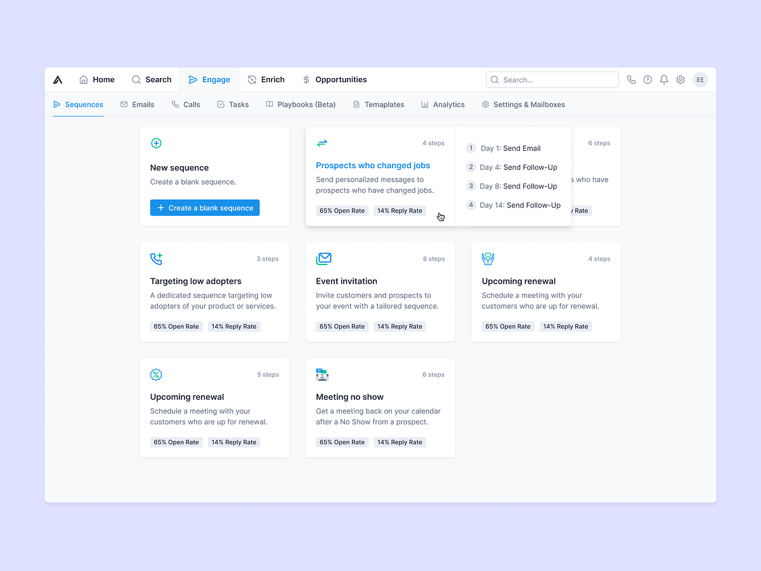Click the swap arrows icon on Prospects who changed jobs
Screen dimensions: 761x571
click(x=322, y=143)
